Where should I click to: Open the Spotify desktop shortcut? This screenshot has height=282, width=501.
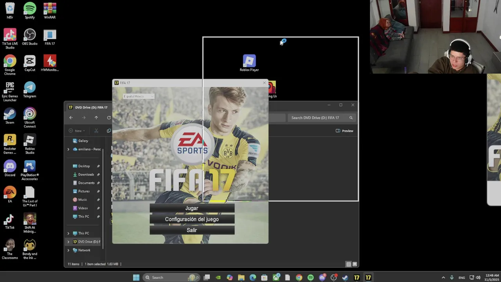click(x=30, y=11)
